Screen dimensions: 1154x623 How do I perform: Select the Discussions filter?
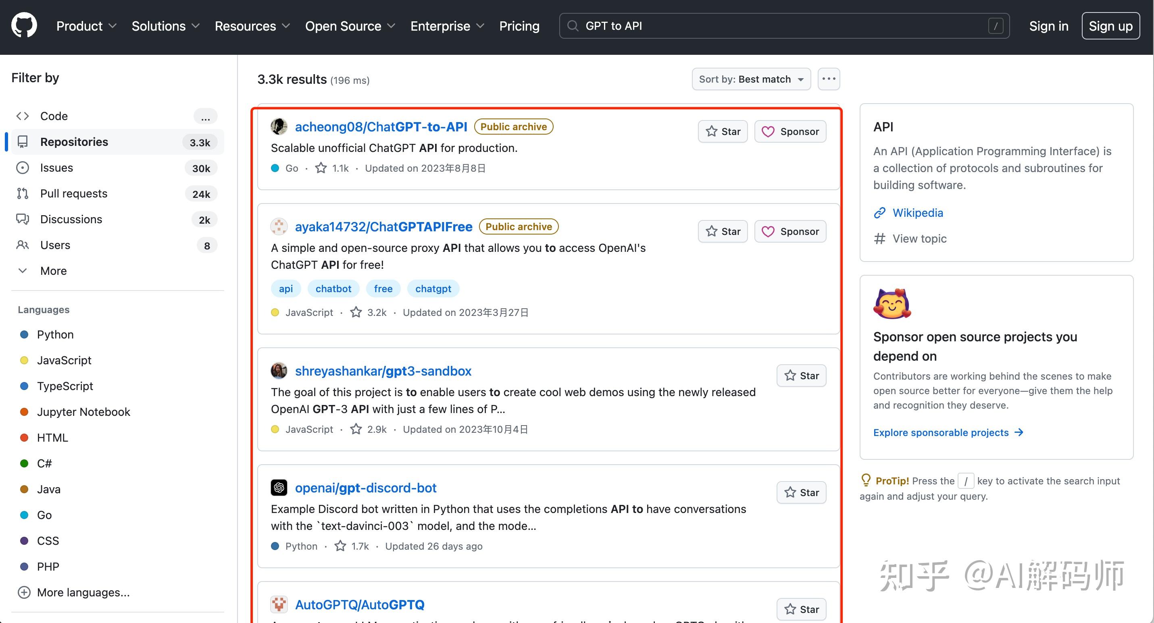(117, 219)
